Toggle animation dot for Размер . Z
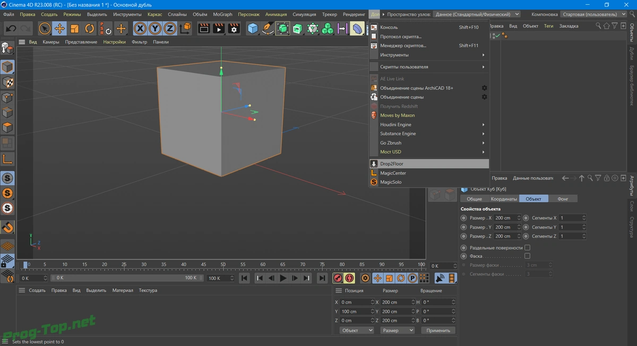637x346 pixels. click(464, 236)
